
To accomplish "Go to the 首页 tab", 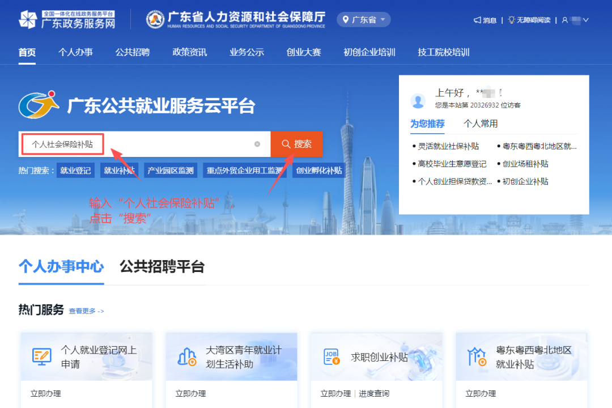I will click(x=27, y=52).
